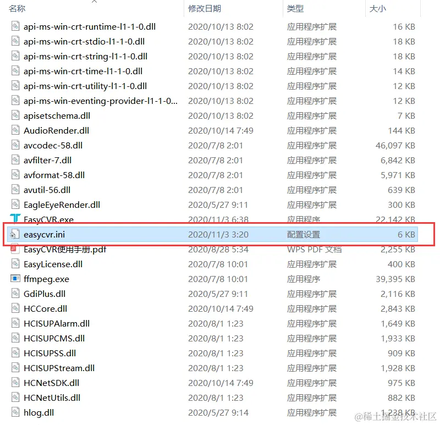This screenshot has width=440, height=425.
Task: Sort by 类型 column header
Action: click(295, 8)
